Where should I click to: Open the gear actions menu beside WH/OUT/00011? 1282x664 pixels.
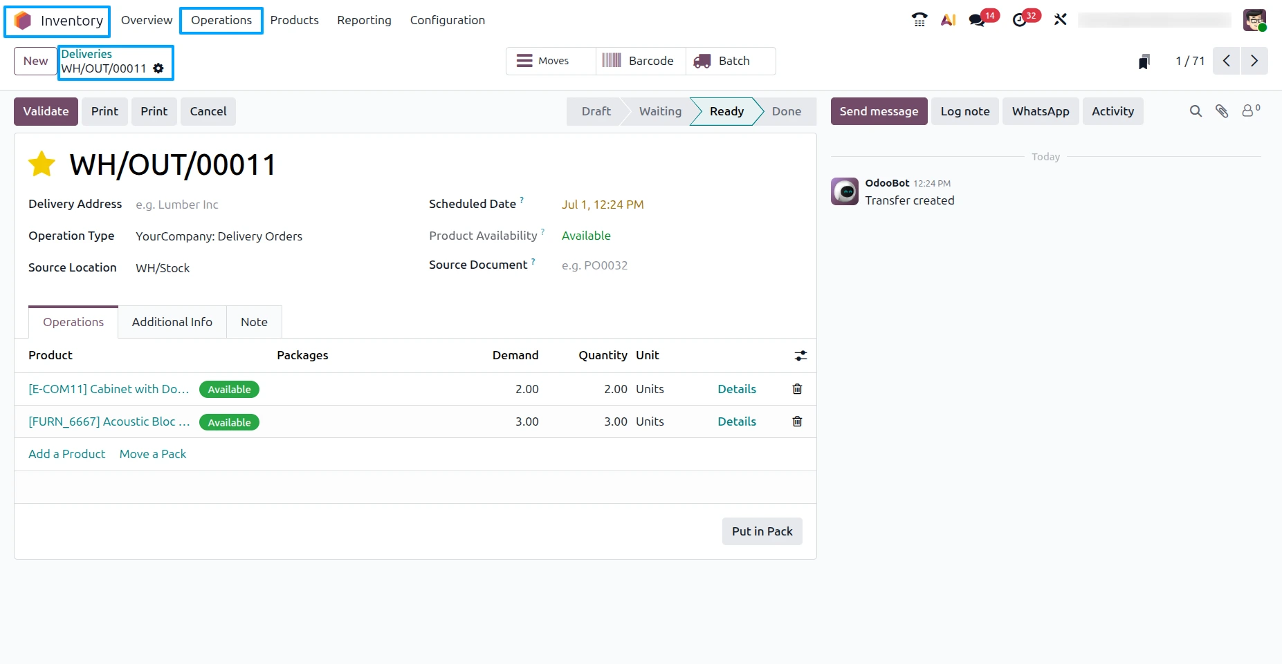pos(158,68)
